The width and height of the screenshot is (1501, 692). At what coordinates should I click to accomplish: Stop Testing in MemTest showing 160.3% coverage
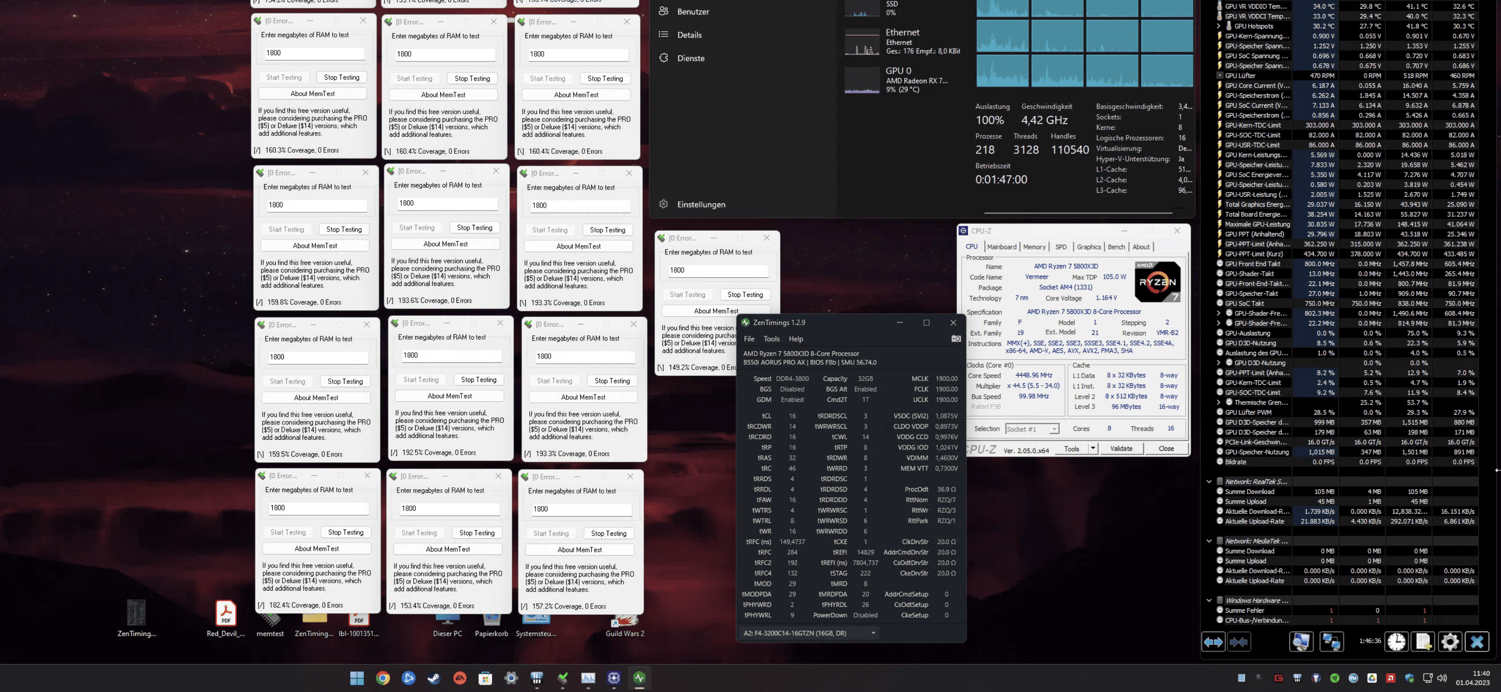[342, 77]
